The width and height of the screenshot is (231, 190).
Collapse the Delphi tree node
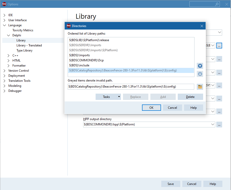pyautogui.click(x=9, y=35)
